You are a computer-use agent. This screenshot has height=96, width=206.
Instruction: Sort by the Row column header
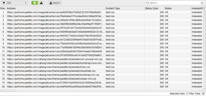coord(3,8)
